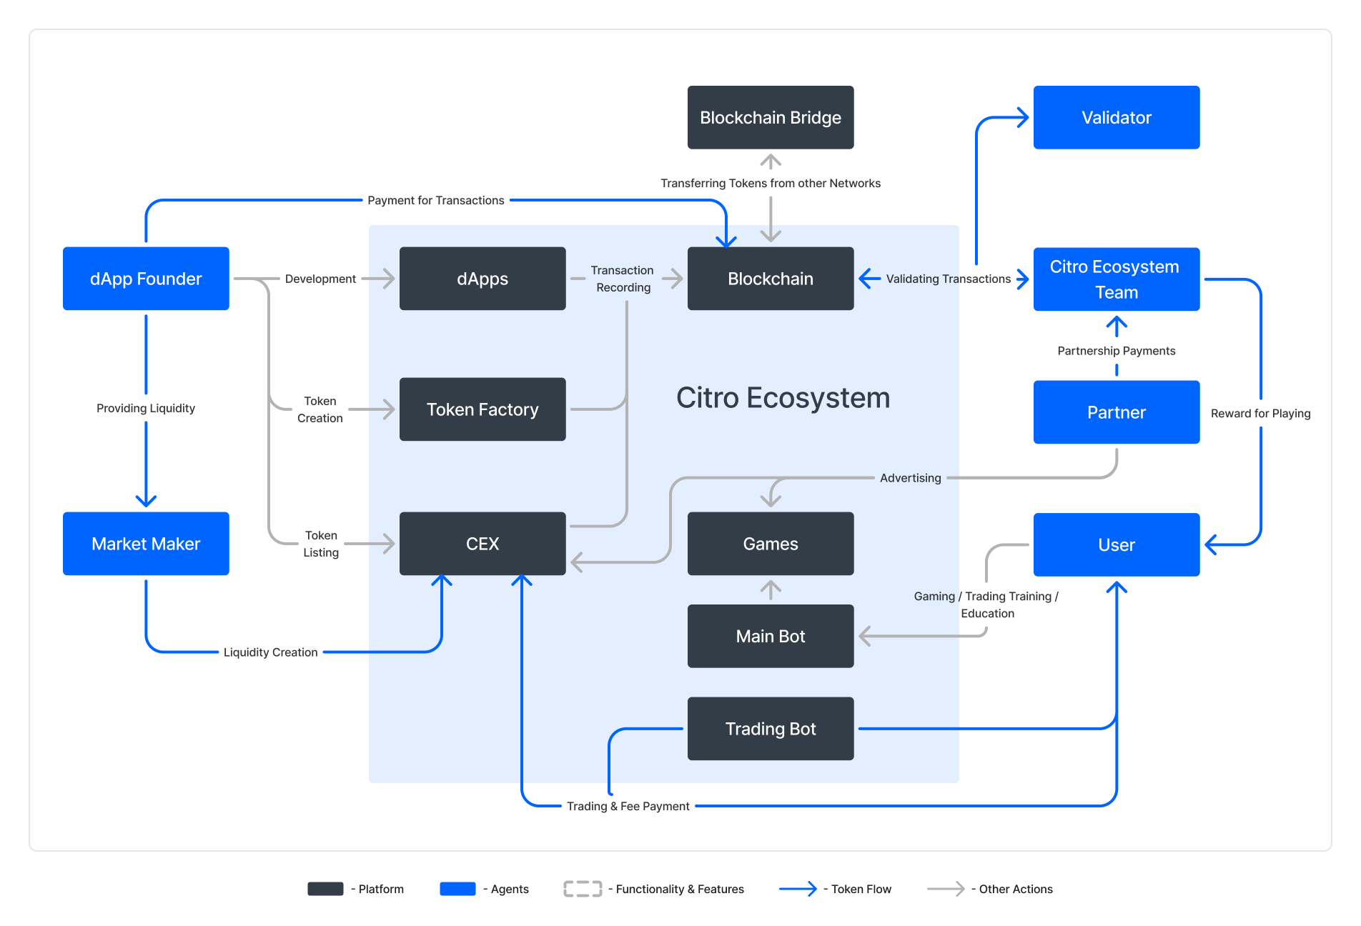Click the Payment for Transactions label
The width and height of the screenshot is (1361, 926).
tap(435, 200)
